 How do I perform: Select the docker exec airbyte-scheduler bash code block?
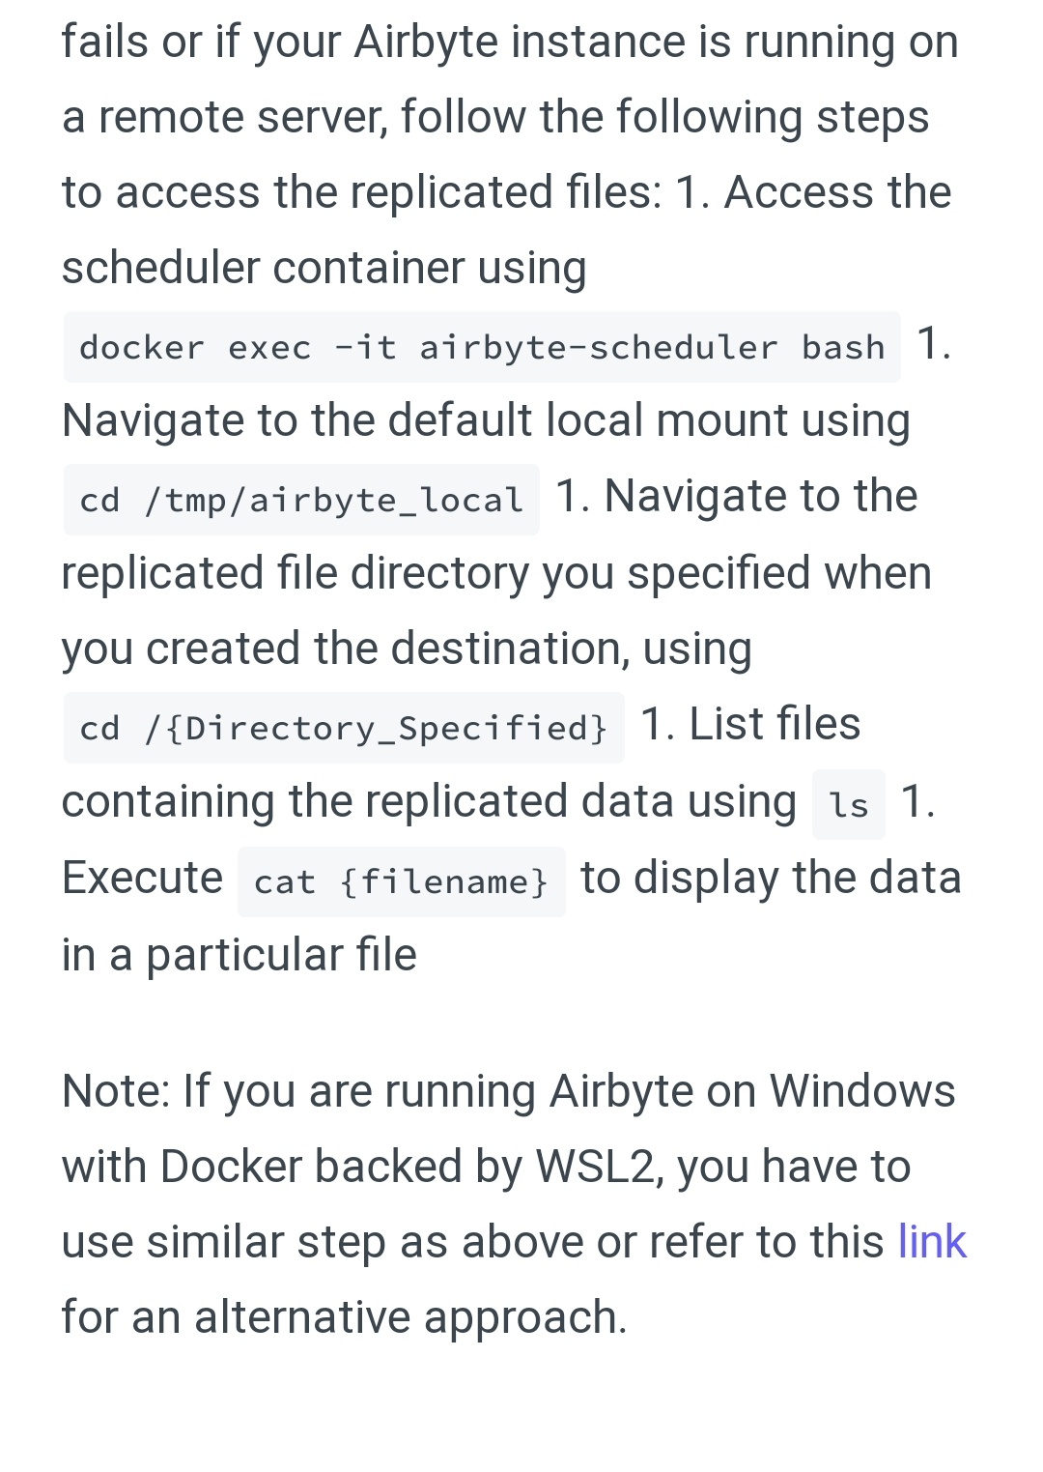point(482,347)
